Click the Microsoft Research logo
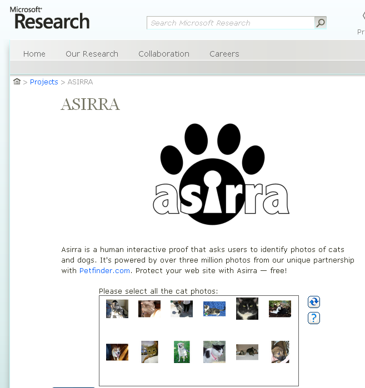365x388 pixels. point(49,18)
